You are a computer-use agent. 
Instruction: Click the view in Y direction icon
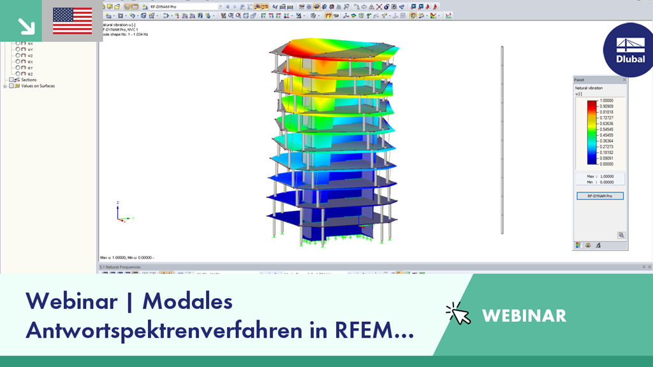point(270,16)
